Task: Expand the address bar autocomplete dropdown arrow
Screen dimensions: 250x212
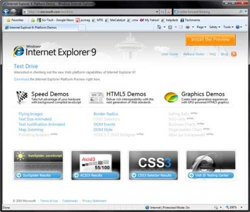Action: pos(157,12)
